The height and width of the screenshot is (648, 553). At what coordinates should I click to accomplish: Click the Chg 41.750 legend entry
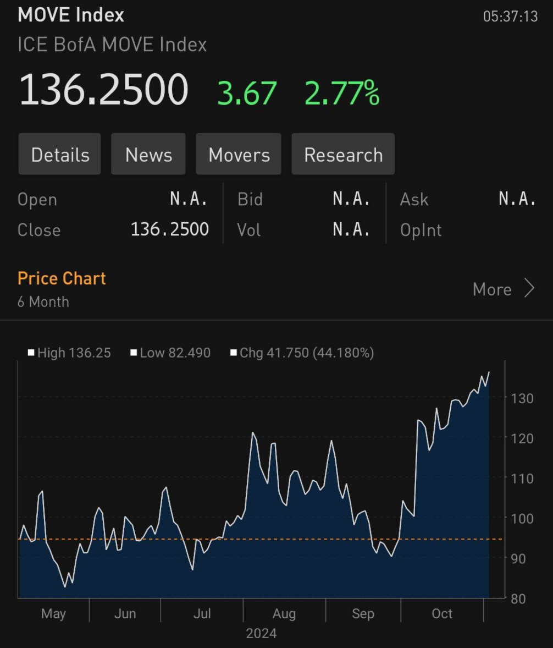click(x=302, y=353)
